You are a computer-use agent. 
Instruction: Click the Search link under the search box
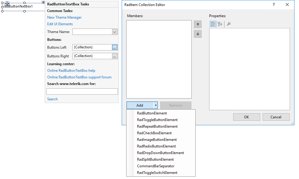coord(52,99)
